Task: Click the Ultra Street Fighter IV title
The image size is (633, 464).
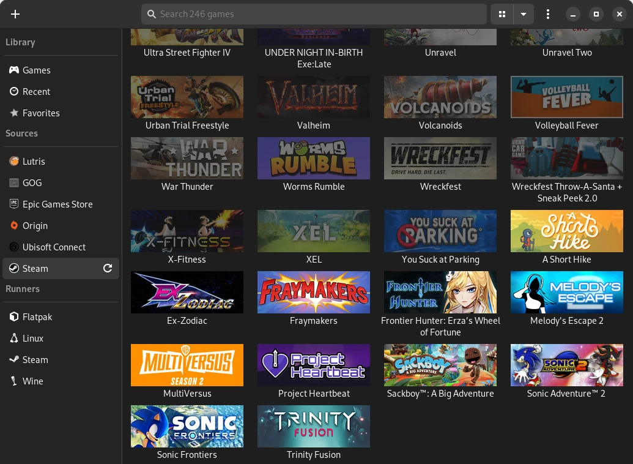Action: click(187, 53)
